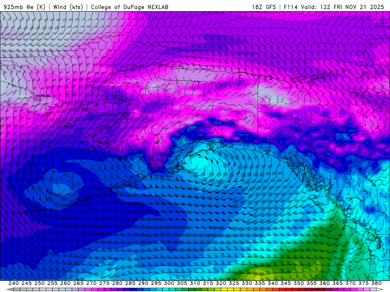This screenshot has width=390, height=292.
Task: Select the 365 legend value
Action: pos(337,283)
